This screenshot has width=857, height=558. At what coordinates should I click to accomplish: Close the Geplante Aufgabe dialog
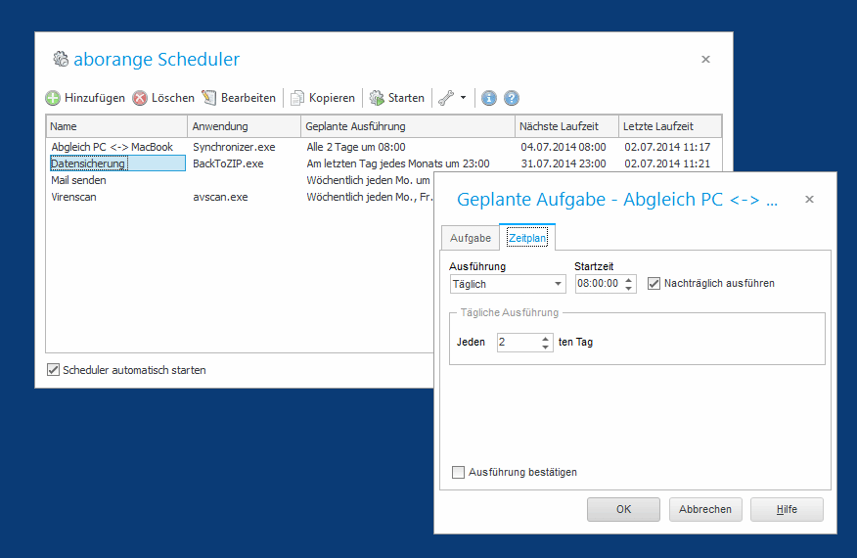809,199
